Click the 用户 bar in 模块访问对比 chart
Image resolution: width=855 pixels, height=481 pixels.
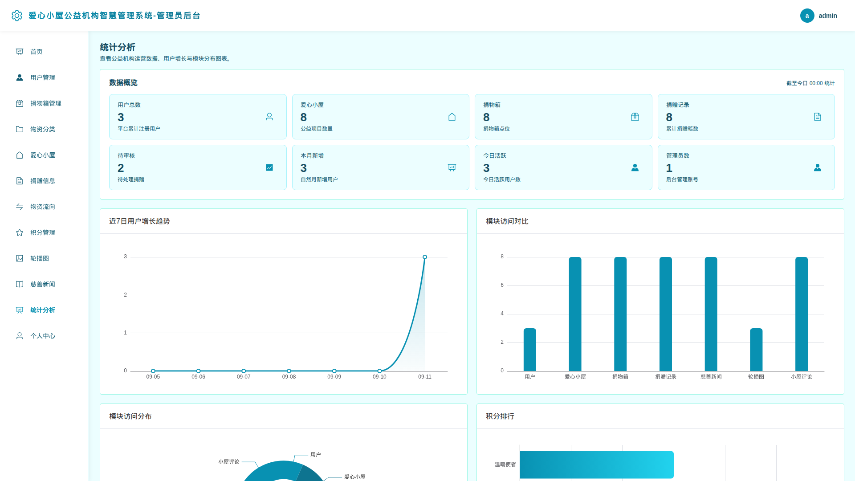point(530,350)
